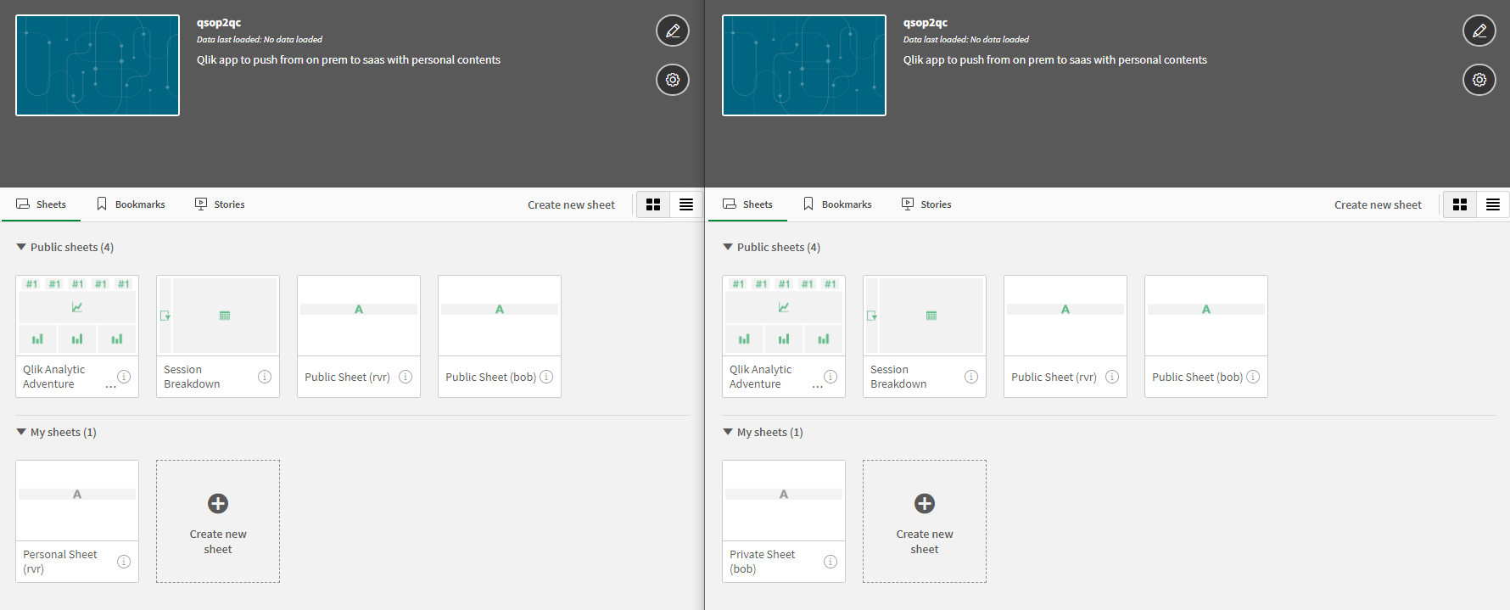
Task: Open Sheets tab in right panel
Action: click(x=747, y=204)
